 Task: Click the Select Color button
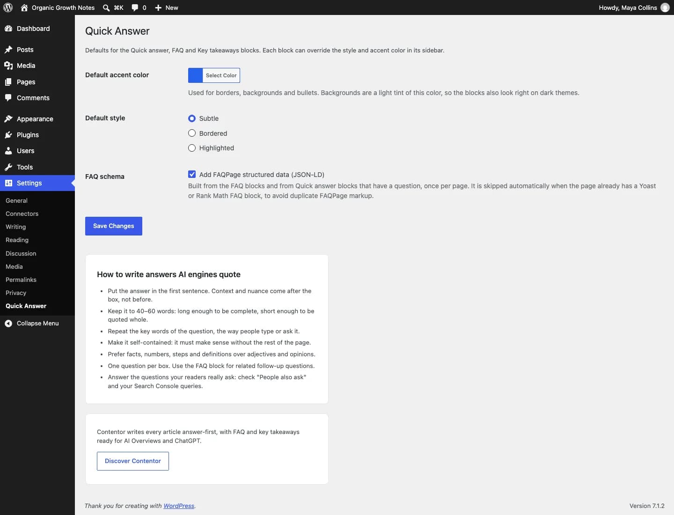[x=221, y=75]
